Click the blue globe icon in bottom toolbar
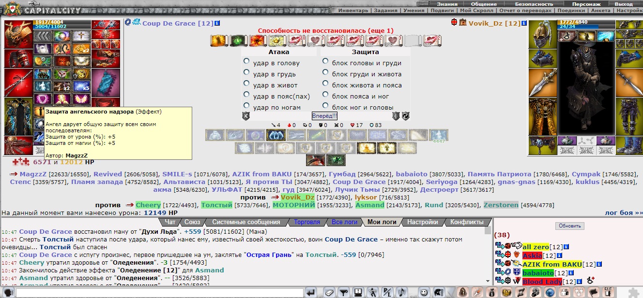The width and height of the screenshot is (643, 298). click(x=550, y=292)
